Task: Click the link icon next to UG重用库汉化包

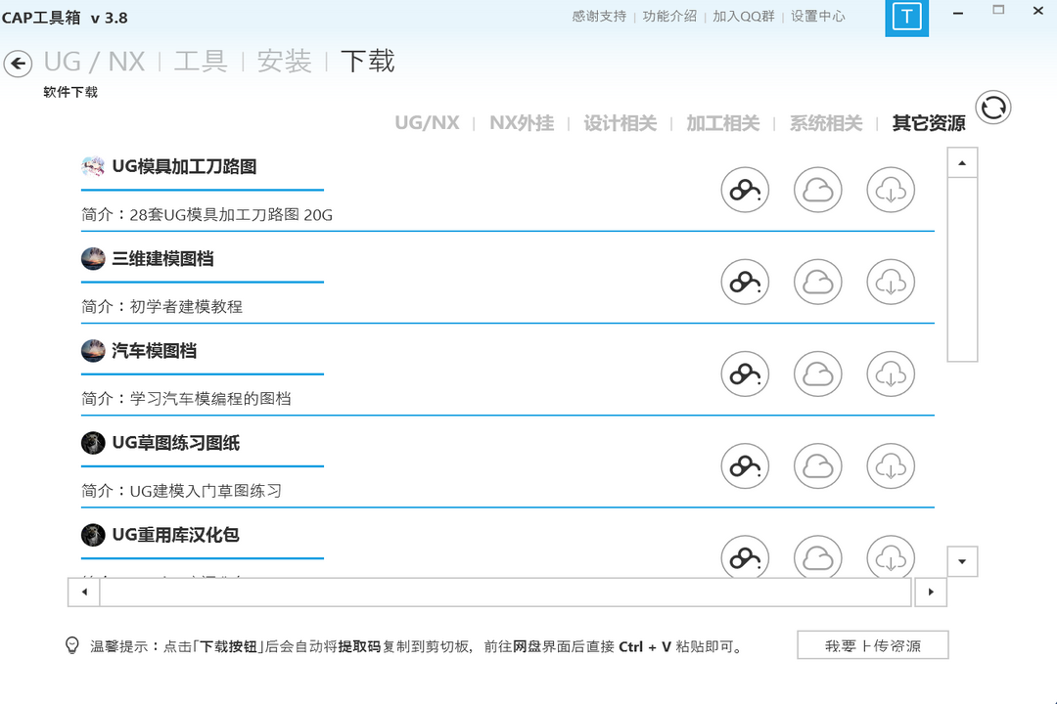Action: pyautogui.click(x=745, y=558)
